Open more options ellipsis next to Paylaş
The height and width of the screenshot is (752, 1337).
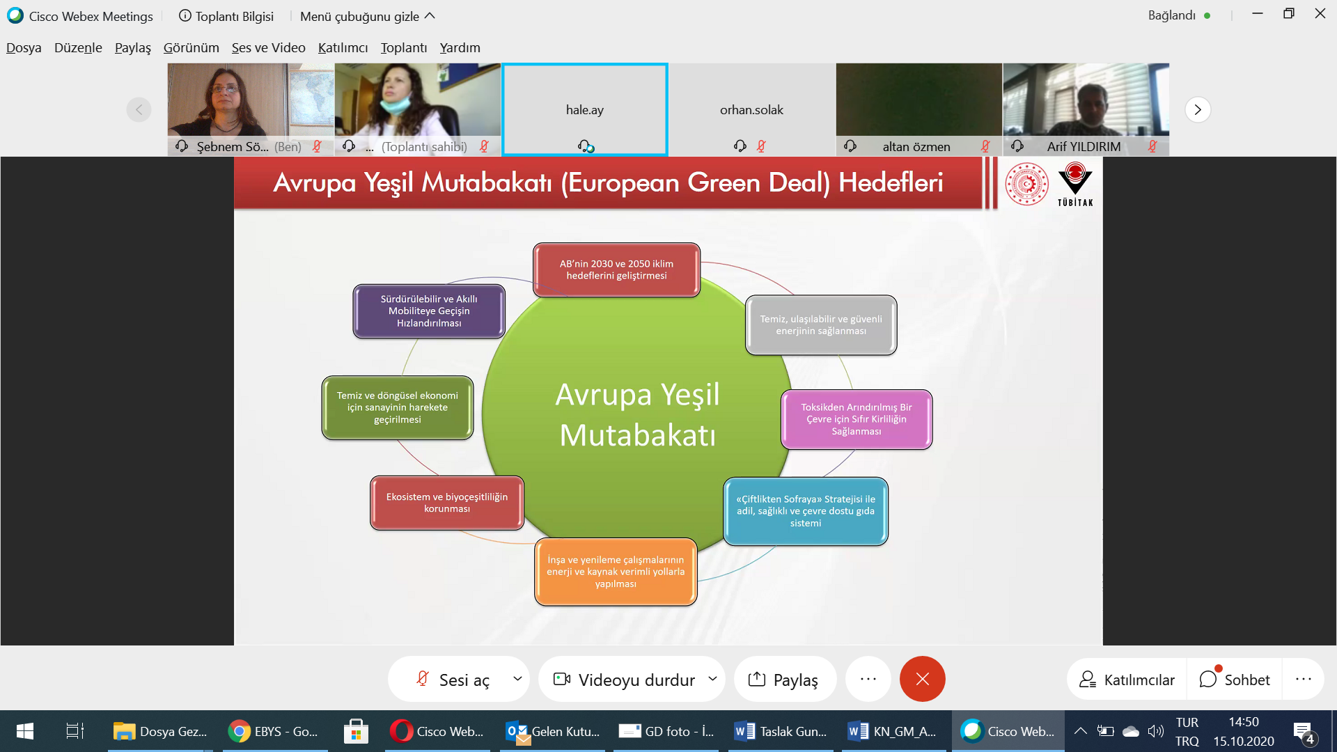pyautogui.click(x=868, y=679)
